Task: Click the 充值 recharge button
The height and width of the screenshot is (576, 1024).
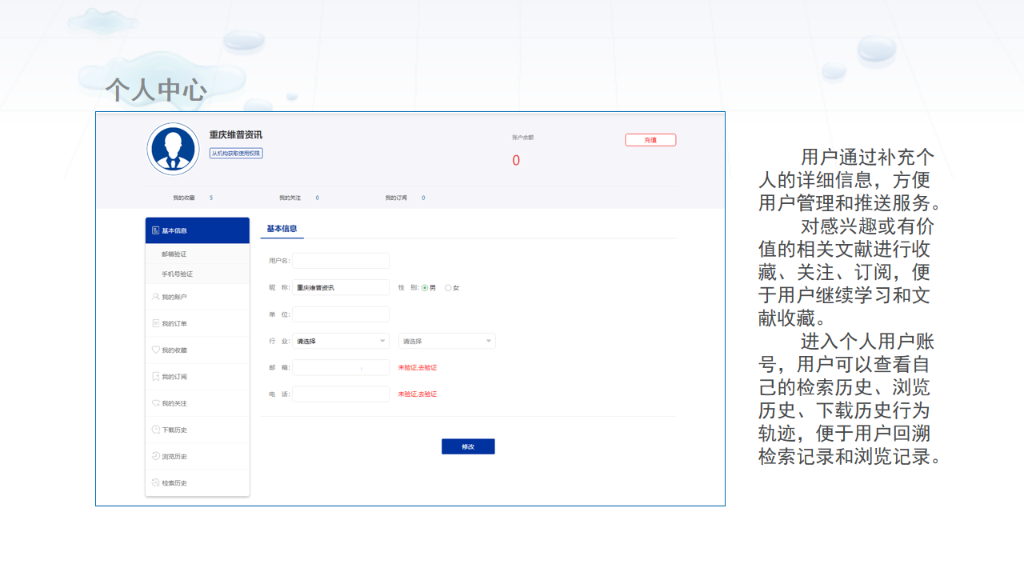Action: point(650,140)
